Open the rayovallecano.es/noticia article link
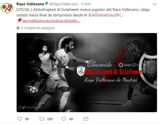The image size is (159, 124). click(x=51, y=21)
